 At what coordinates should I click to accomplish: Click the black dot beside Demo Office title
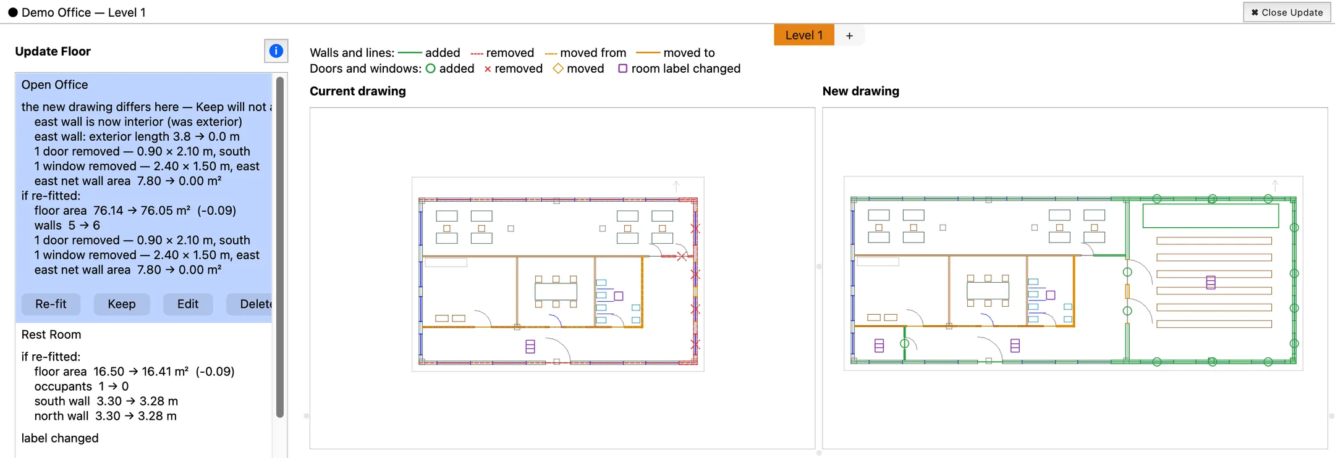pyautogui.click(x=12, y=12)
